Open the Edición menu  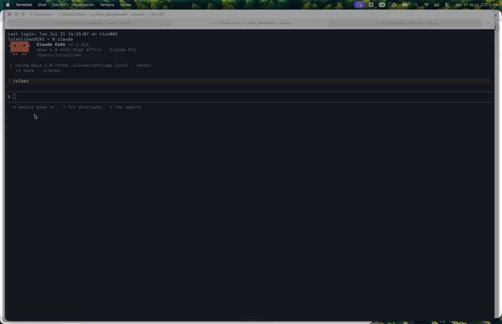point(59,5)
